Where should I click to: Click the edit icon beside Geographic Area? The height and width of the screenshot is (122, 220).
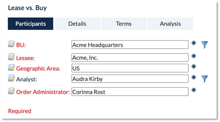11,68
